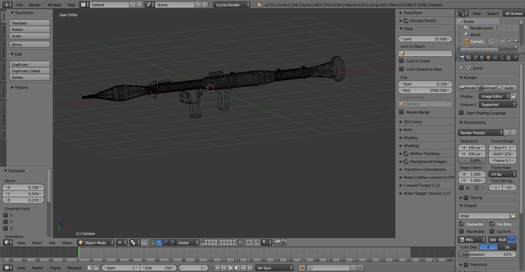The image size is (525, 272).
Task: Add a new screen layout plus icon
Action: 133,5
